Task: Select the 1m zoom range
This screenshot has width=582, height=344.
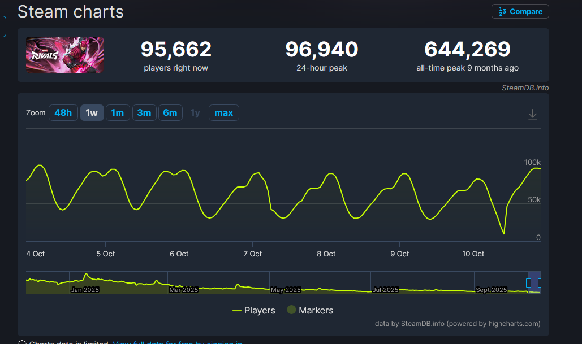Action: [118, 113]
